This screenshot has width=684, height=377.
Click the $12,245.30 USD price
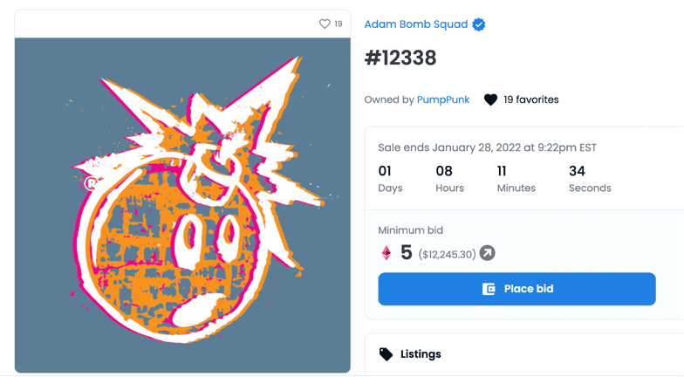pos(447,254)
